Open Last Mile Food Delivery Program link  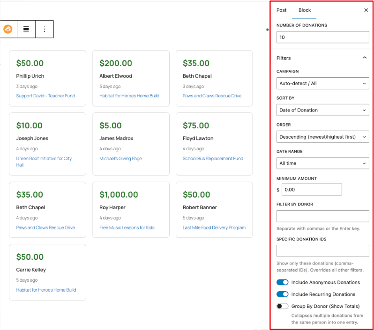[x=214, y=227]
